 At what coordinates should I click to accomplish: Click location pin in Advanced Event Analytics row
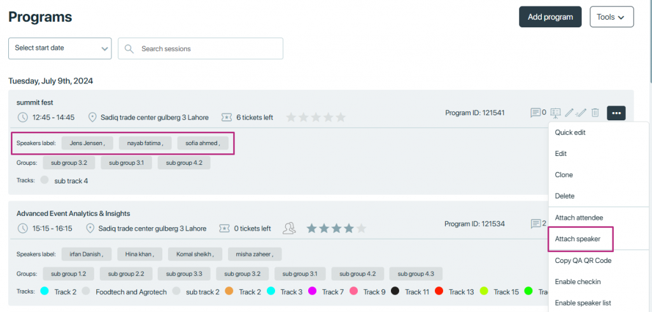(x=90, y=229)
